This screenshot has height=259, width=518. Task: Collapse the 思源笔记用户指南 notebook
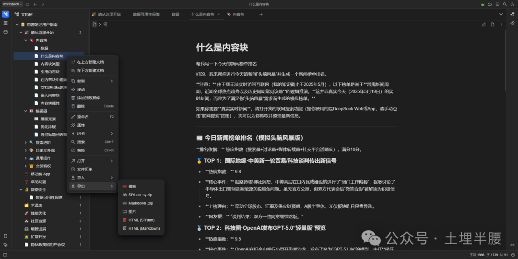[x=17, y=24]
